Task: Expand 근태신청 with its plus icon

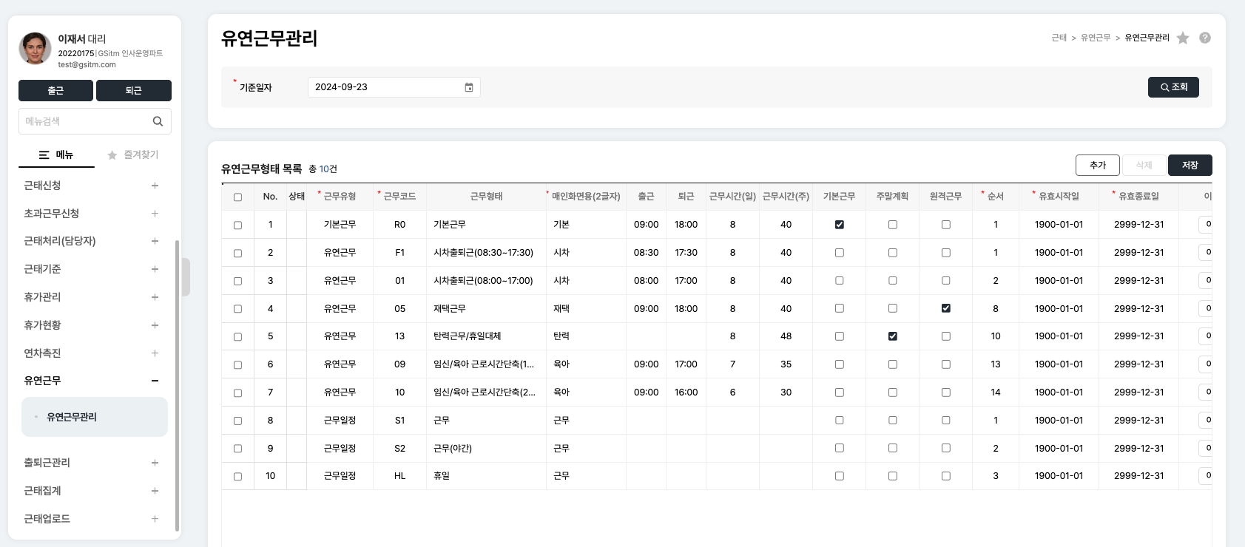Action: 155,186
